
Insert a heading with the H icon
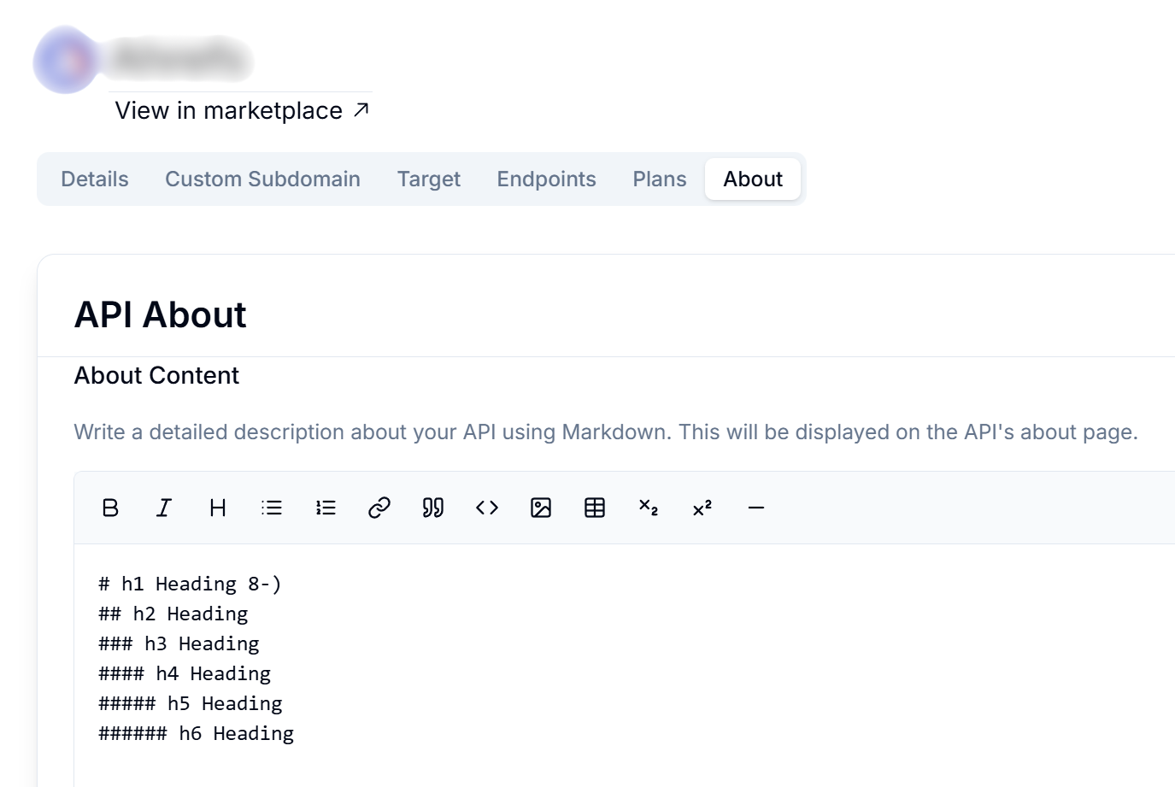(218, 508)
